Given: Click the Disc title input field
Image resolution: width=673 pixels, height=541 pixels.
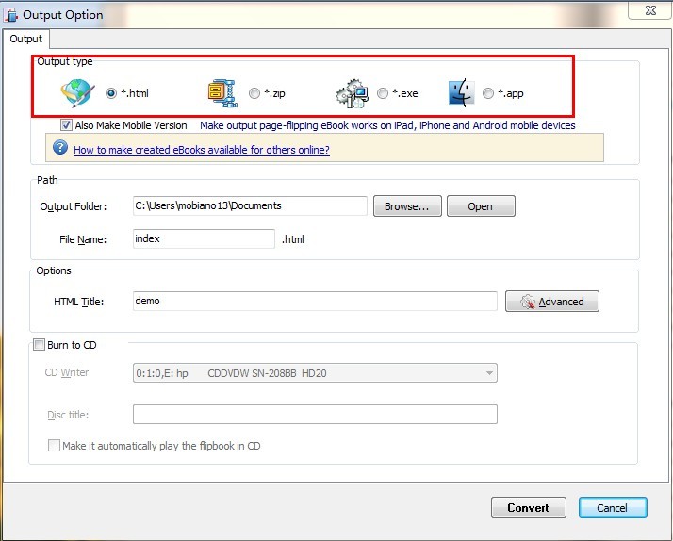Looking at the screenshot, I should 315,414.
